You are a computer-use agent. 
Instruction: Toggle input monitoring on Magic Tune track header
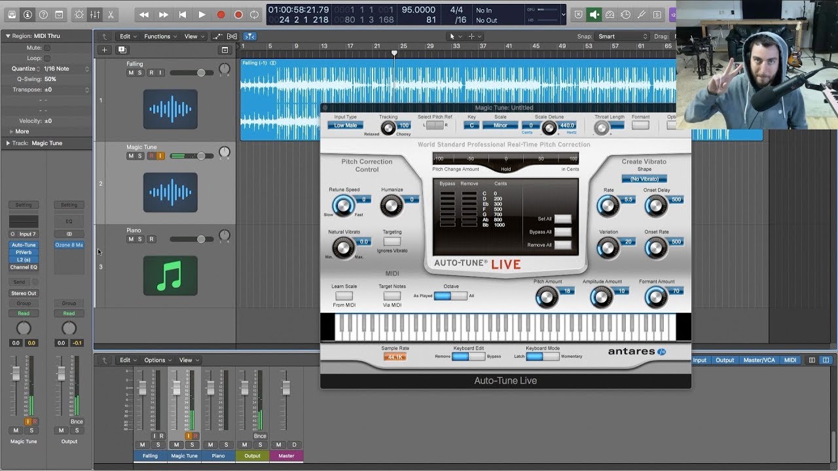point(160,156)
